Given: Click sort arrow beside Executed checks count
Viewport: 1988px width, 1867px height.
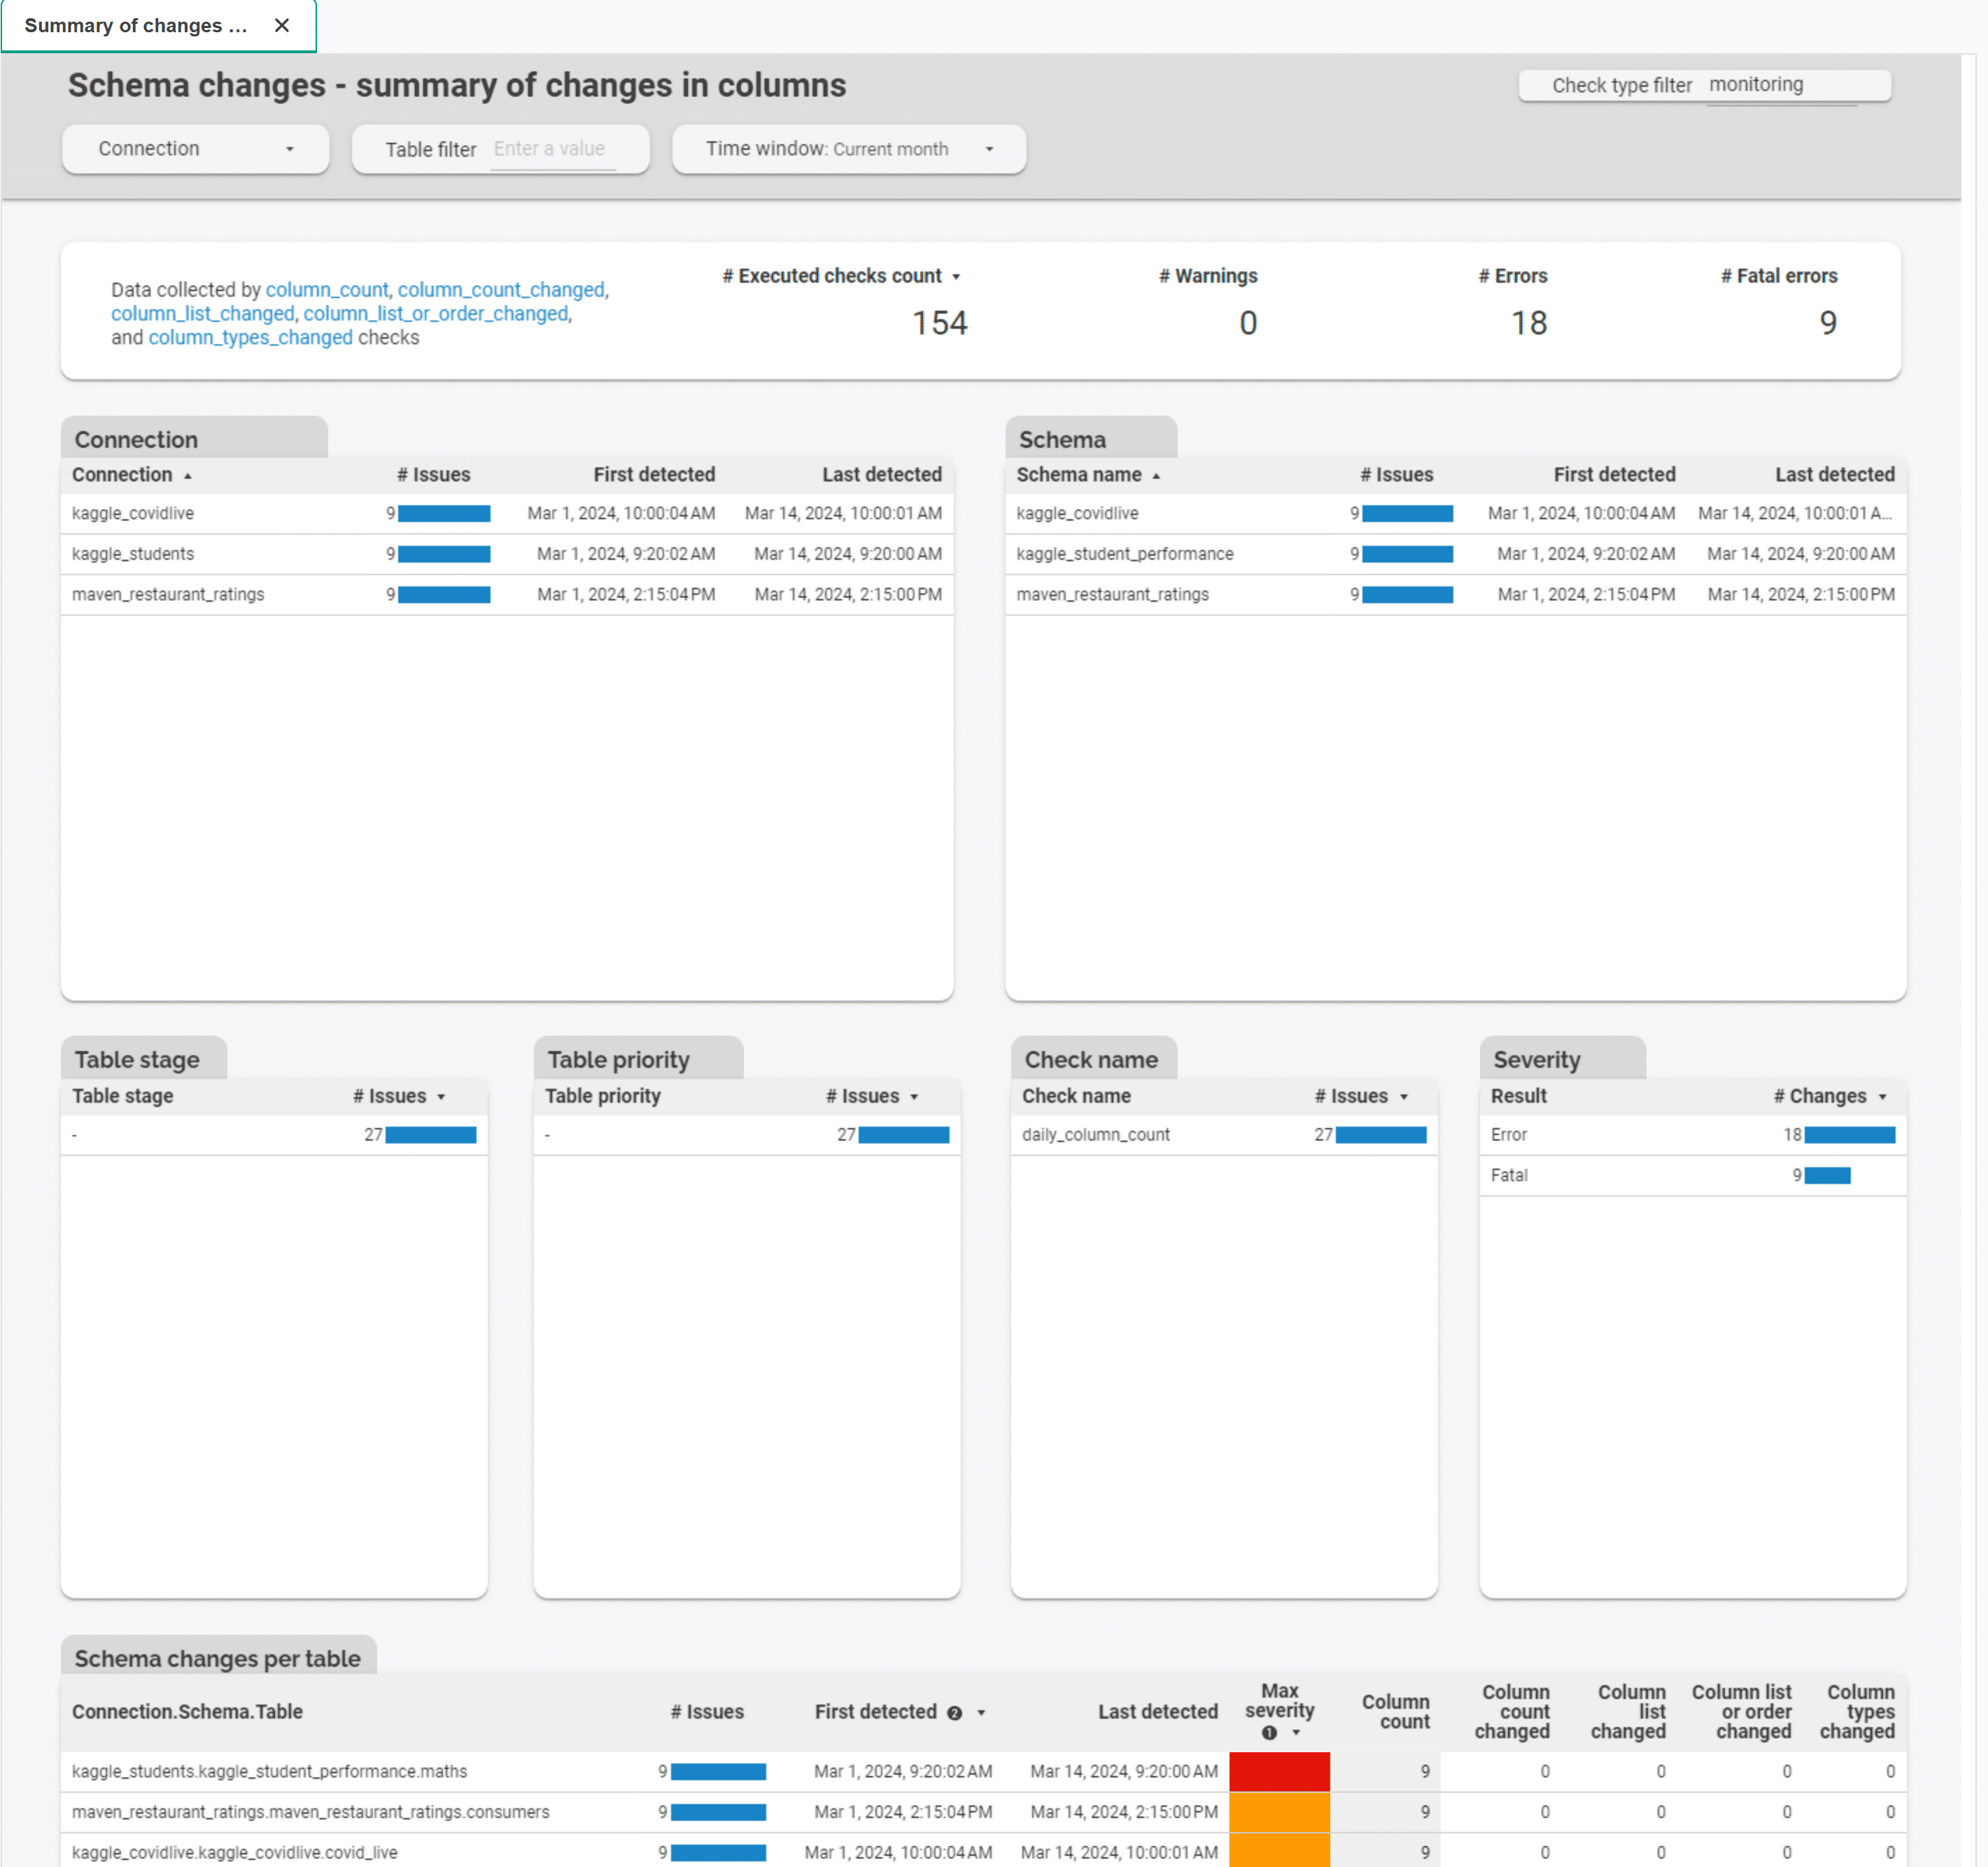Looking at the screenshot, I should coord(956,277).
